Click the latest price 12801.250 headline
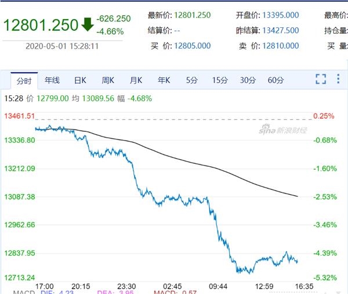 [x=41, y=25]
